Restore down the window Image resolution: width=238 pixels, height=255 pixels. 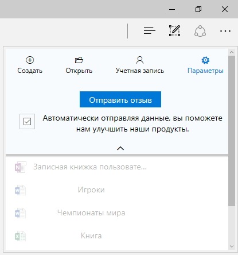tap(198, 9)
